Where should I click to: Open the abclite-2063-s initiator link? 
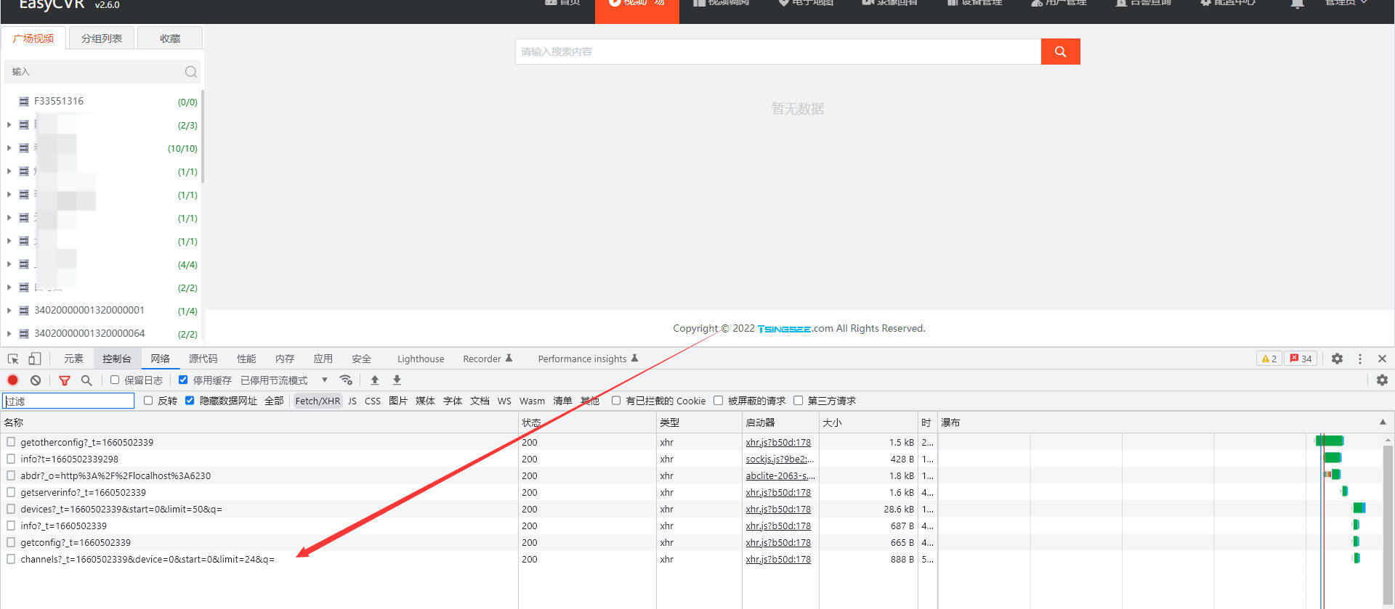(780, 475)
